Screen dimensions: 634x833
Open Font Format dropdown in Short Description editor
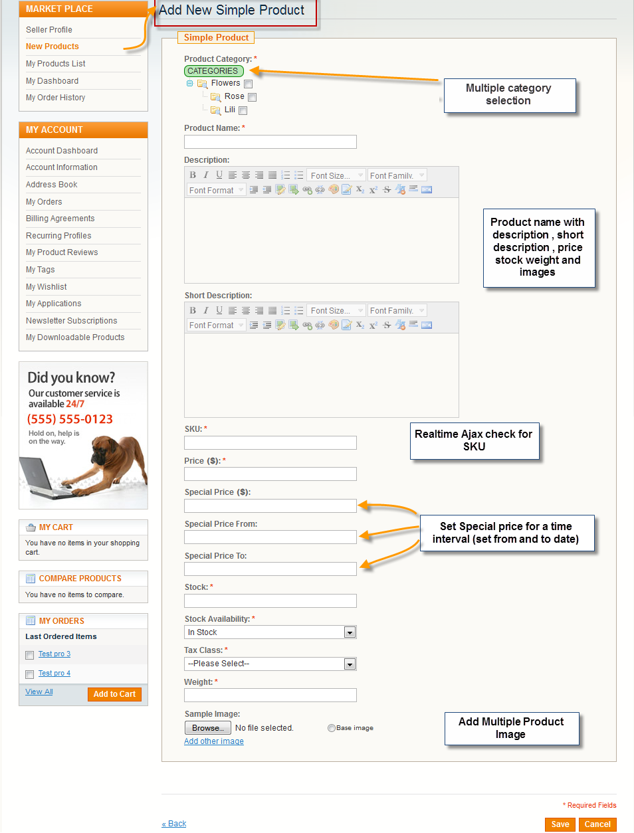(216, 325)
